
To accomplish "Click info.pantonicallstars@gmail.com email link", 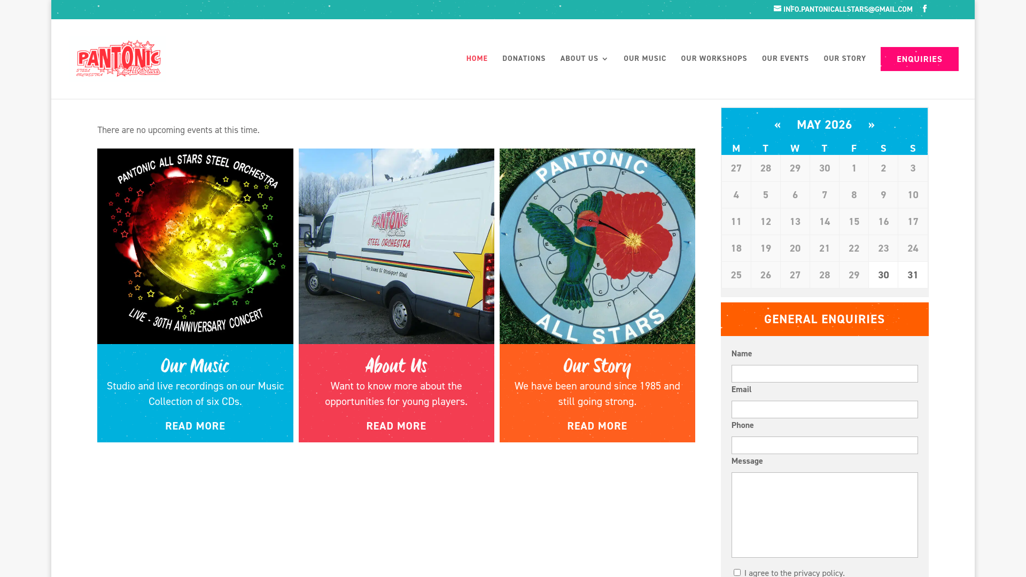I will pos(848,9).
